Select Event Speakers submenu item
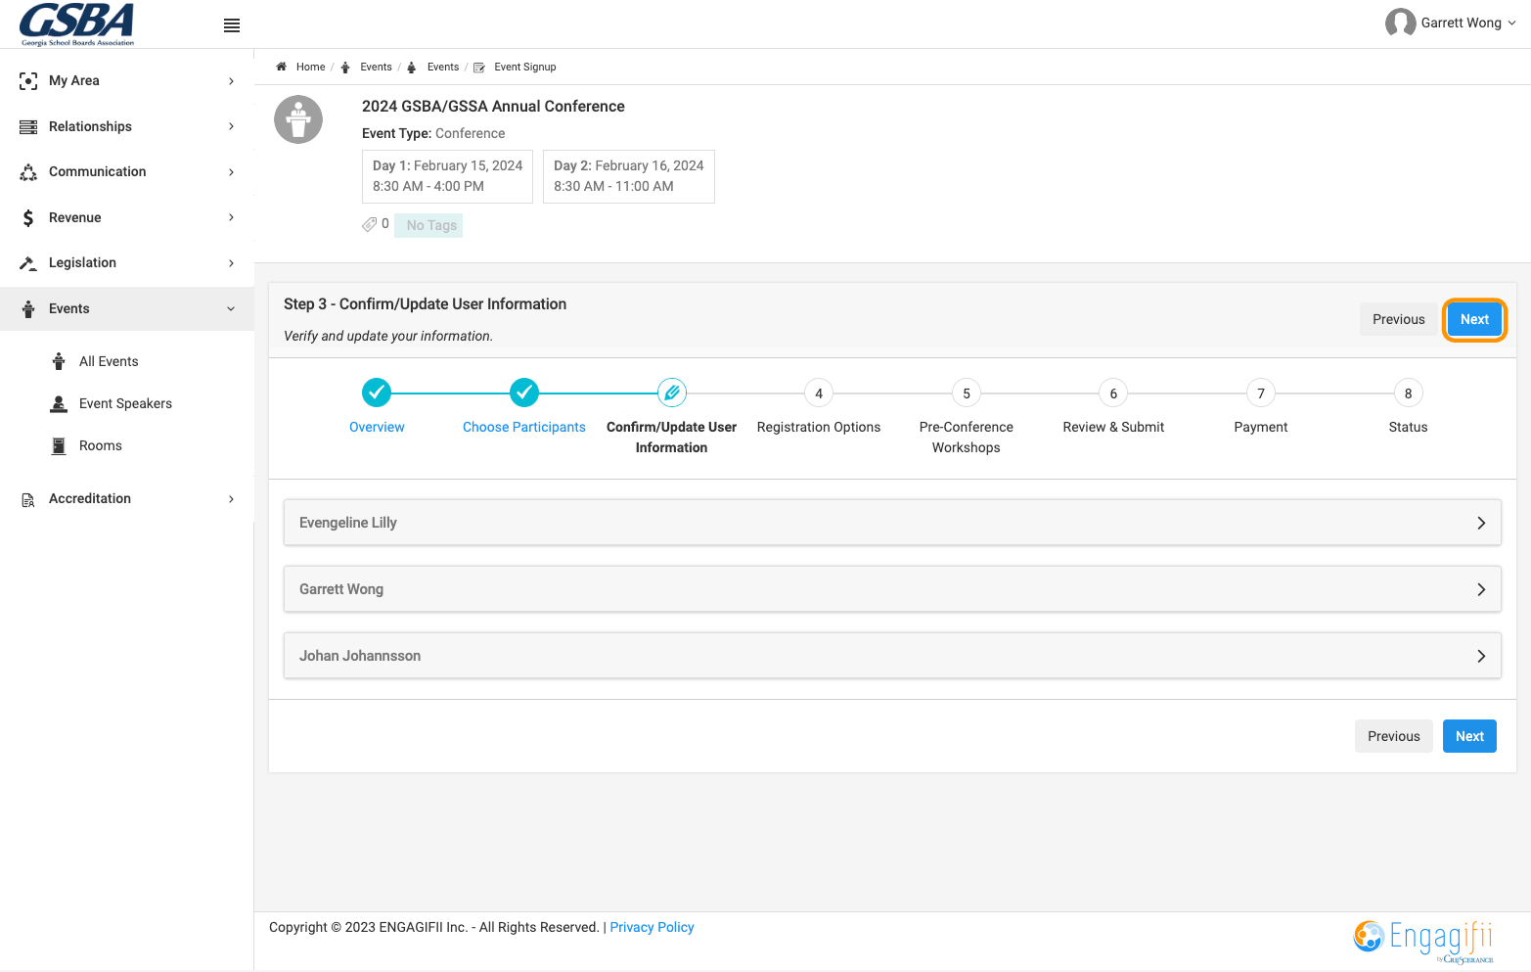Screen dimensions: 1531x972 tap(125, 403)
